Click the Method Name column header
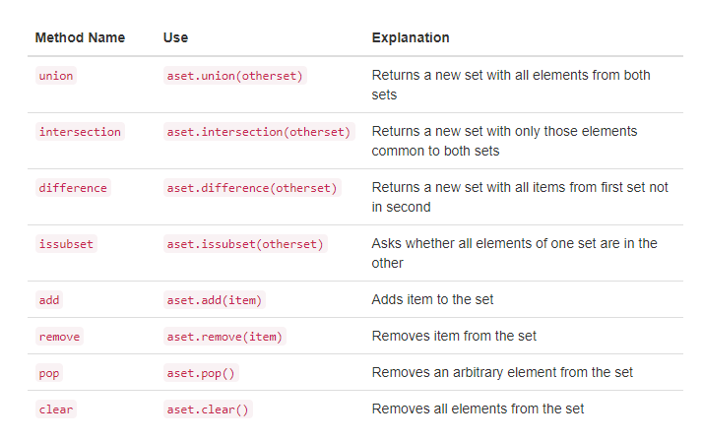 pyautogui.click(x=80, y=38)
